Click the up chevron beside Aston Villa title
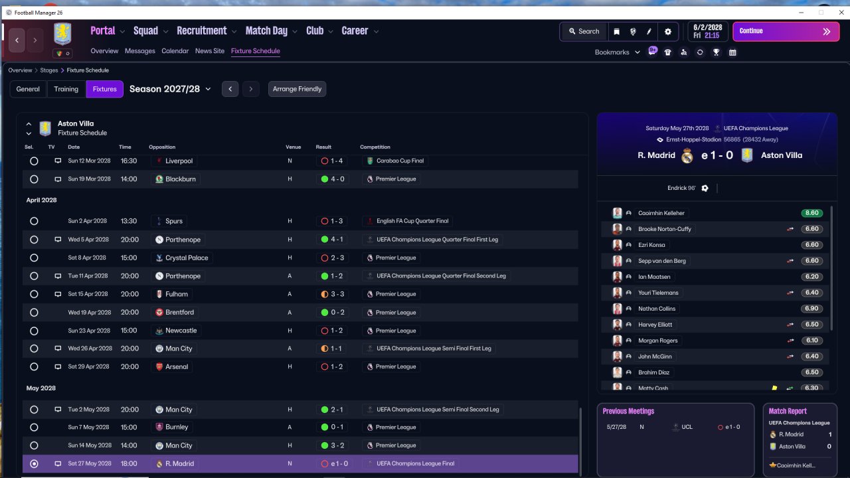 [29, 124]
